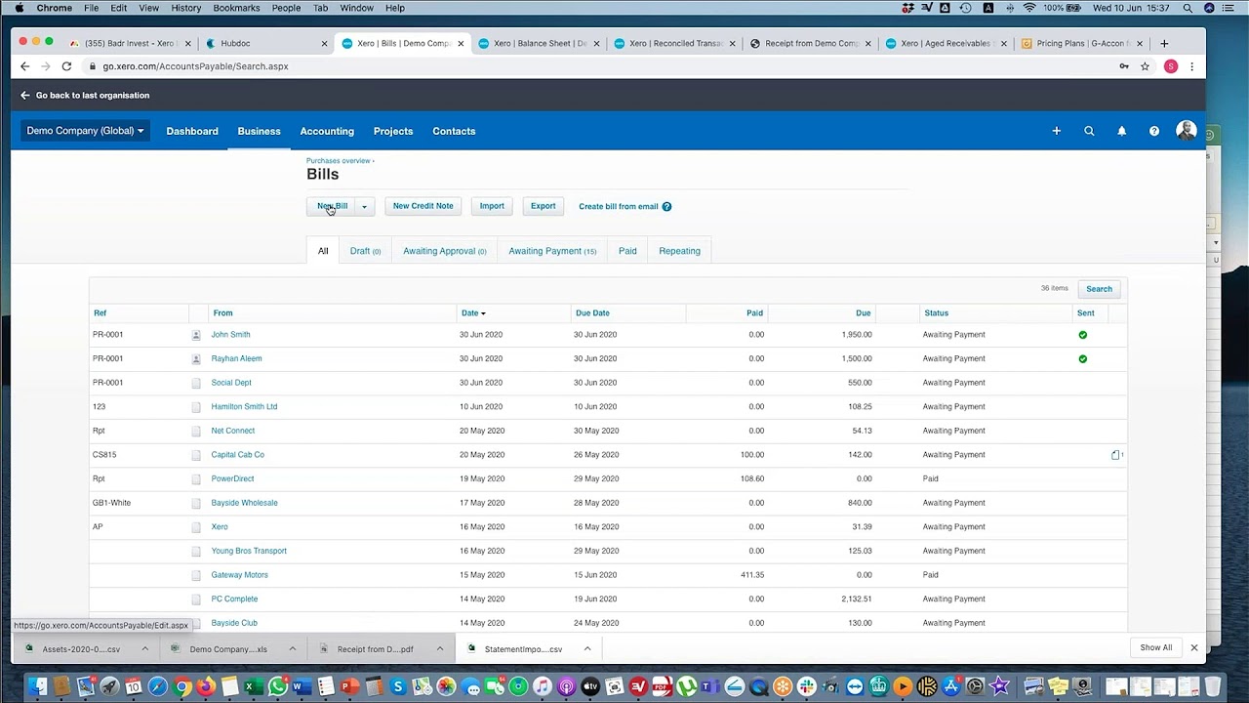
Task: Reload the page with the browser refresh icon
Action: pos(66,66)
